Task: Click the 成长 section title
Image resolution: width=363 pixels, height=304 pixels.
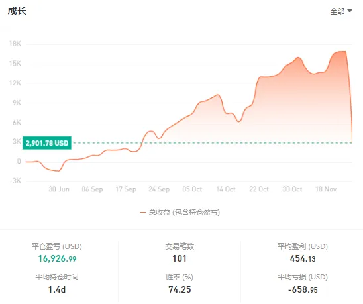Action: tap(17, 11)
